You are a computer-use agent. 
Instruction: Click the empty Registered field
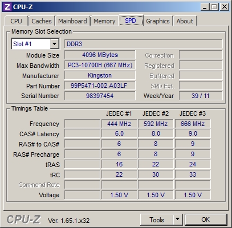201,65
